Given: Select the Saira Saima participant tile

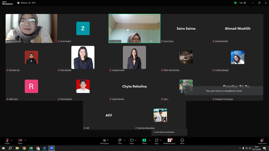Looking at the screenshot, I should [x=186, y=29].
